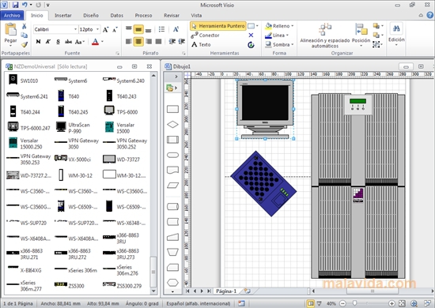Click the stencil panel scroll down arrow
The height and width of the screenshot is (308, 435).
coord(153,291)
